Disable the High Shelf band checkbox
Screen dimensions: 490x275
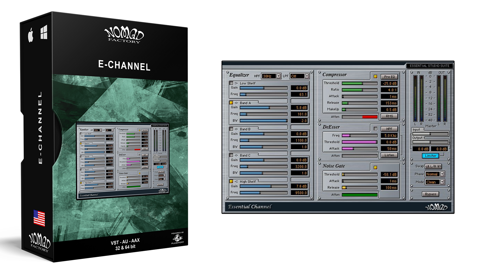(x=231, y=182)
